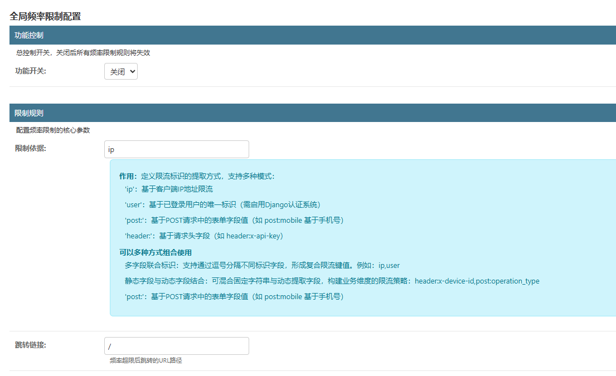The width and height of the screenshot is (616, 376).
Task: Focus the 跳转链接 URL input field
Action: (176, 346)
